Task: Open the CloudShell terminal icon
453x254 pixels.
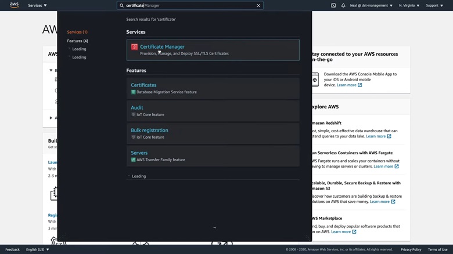Action: point(333,5)
